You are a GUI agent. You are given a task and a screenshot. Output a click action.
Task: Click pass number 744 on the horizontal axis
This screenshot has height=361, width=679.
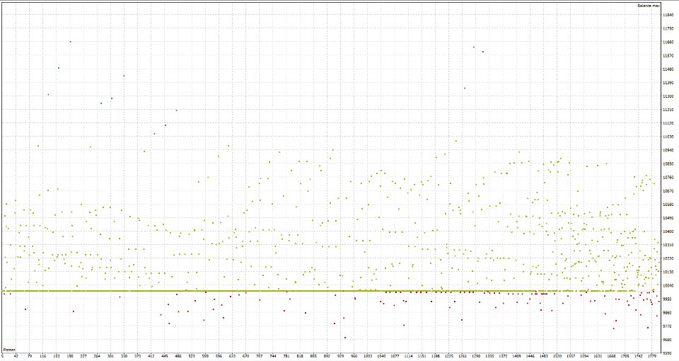point(273,356)
